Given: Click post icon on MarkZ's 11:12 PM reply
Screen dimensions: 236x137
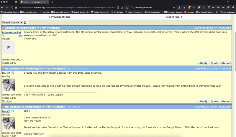Looking at the screenshot, I should [3, 69].
